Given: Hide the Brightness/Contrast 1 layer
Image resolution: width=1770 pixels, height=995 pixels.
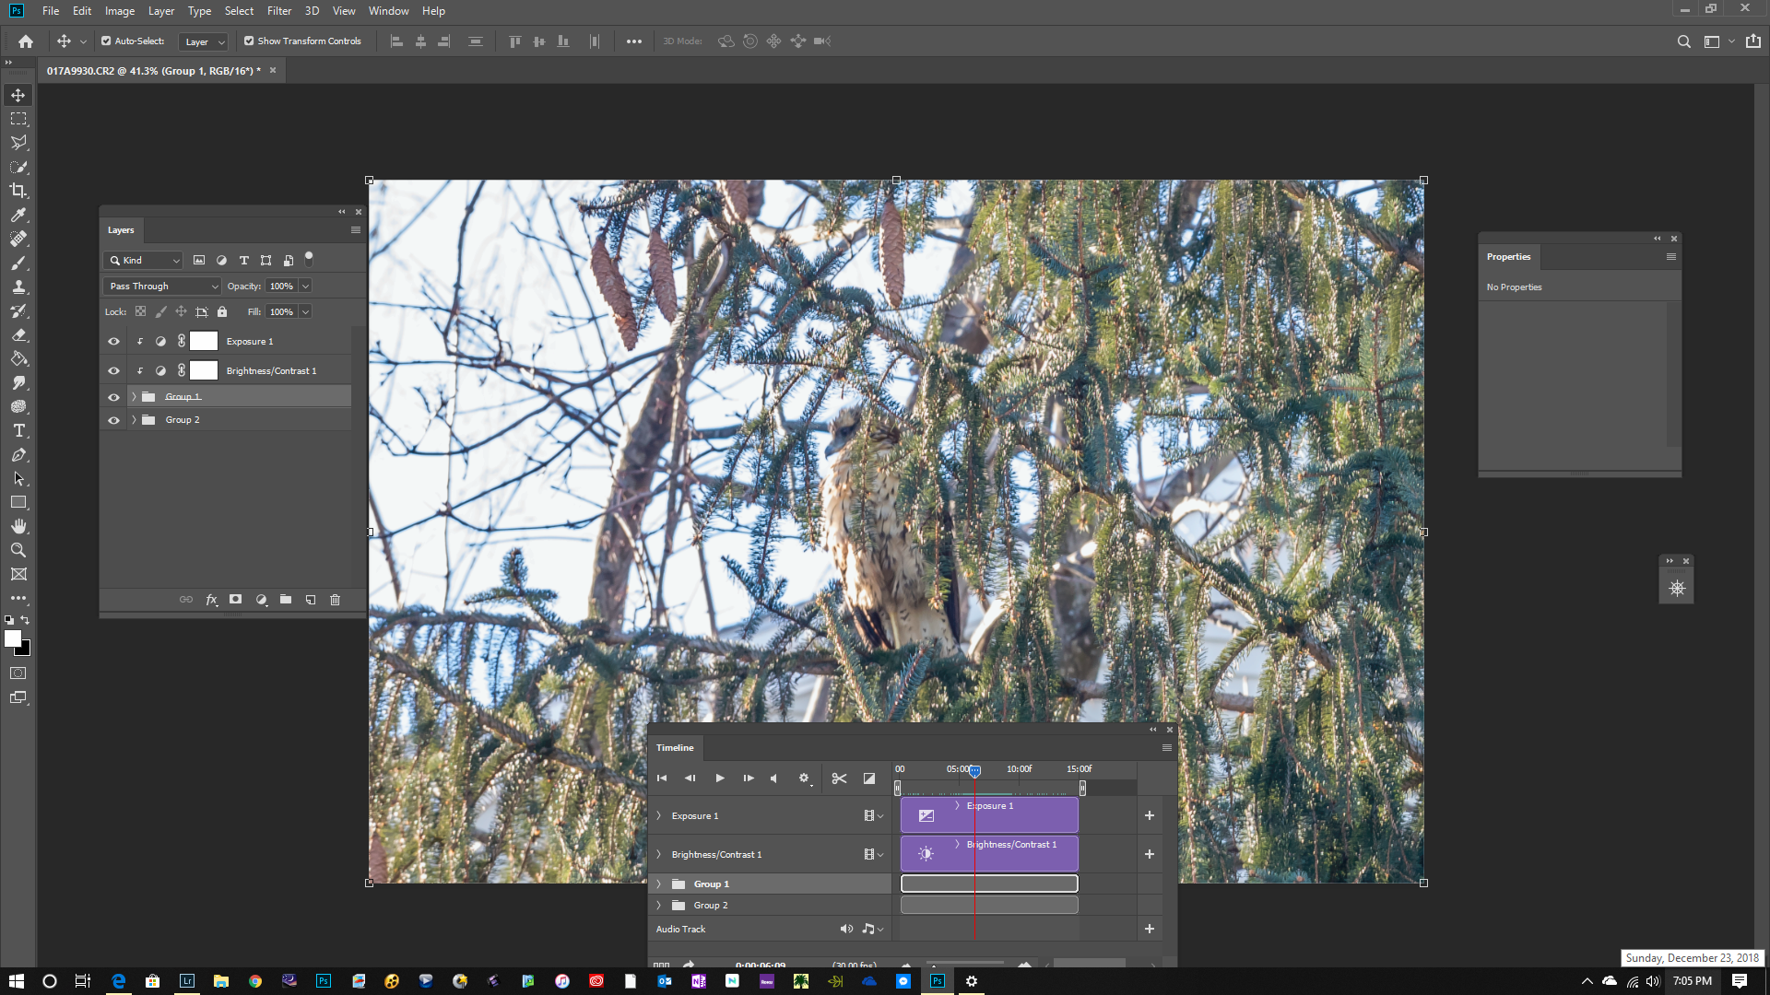Looking at the screenshot, I should [113, 371].
